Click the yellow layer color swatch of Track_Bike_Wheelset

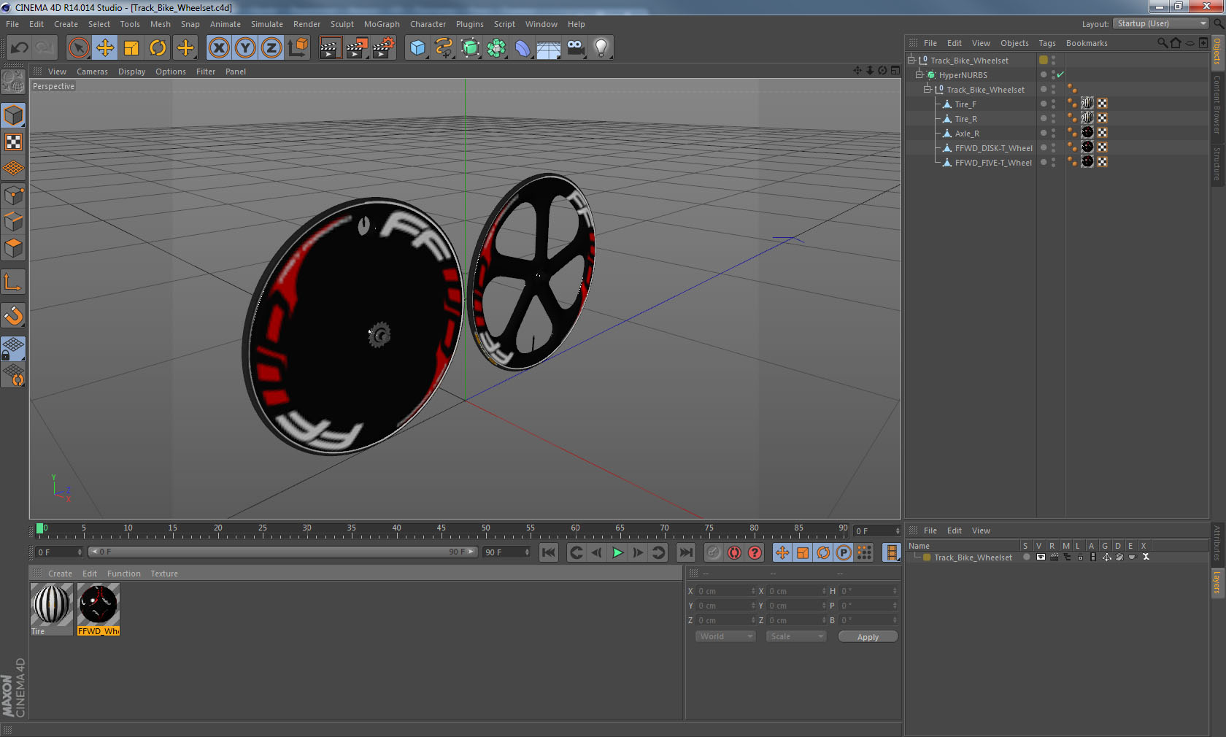click(927, 557)
